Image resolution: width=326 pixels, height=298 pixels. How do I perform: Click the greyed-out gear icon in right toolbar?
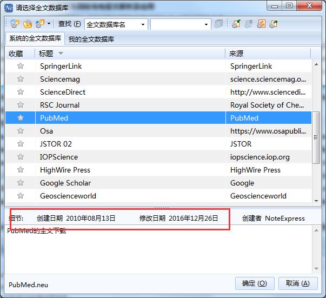249,24
